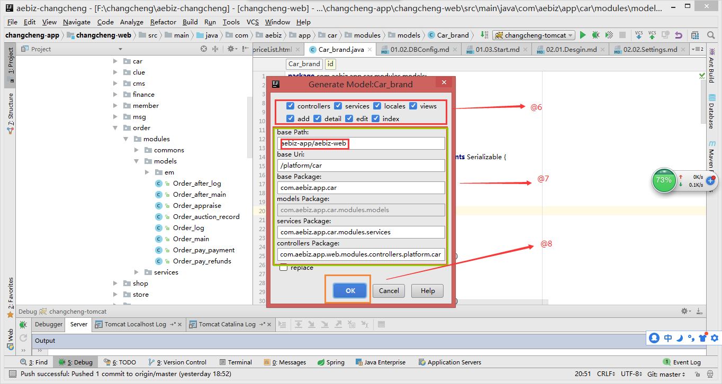Image resolution: width=722 pixels, height=384 pixels.
Task: Collapse the order folder in project tree
Action: [x=115, y=128]
